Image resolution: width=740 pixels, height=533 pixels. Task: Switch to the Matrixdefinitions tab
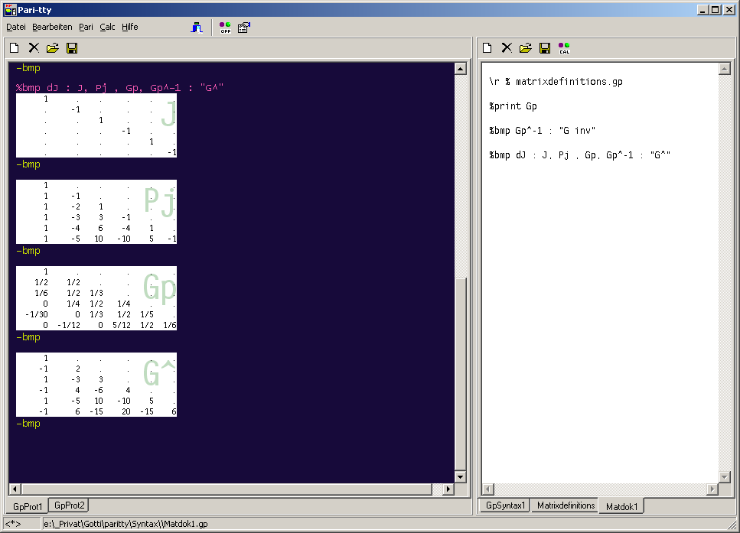(566, 505)
